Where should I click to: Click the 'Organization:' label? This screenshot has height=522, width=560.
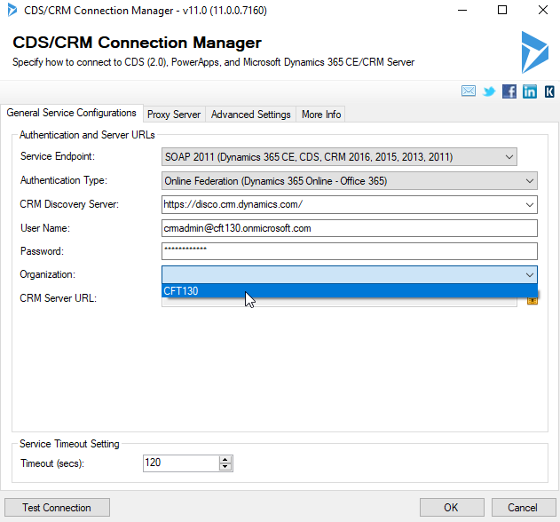pos(48,274)
